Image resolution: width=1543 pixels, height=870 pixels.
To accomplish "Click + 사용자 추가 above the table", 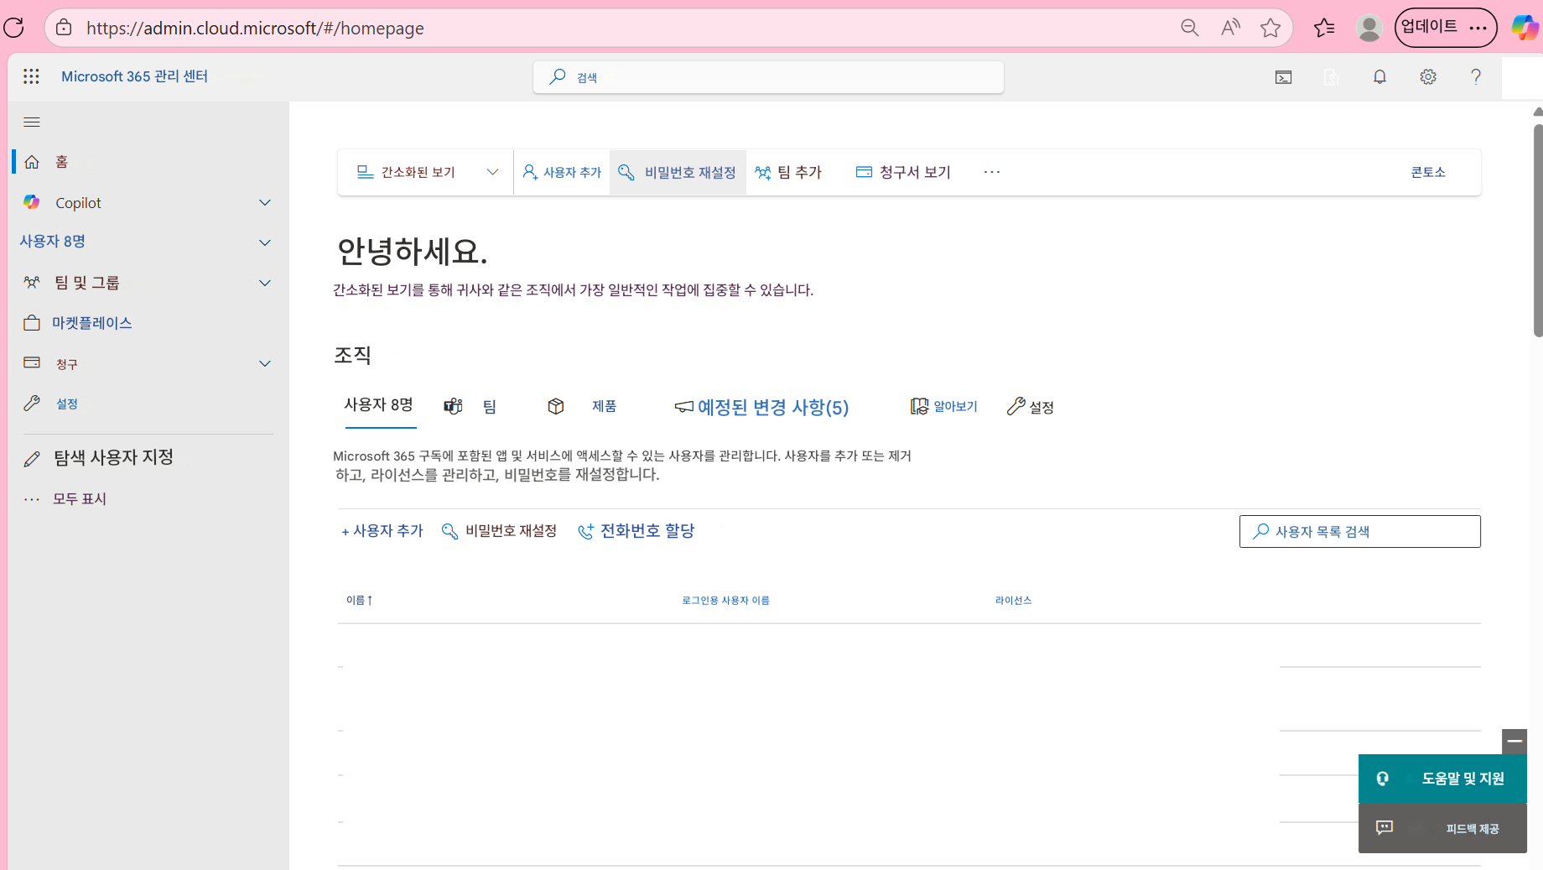I will [382, 531].
